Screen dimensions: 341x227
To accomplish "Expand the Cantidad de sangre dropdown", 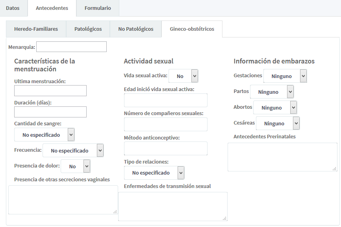I will pos(44,135).
